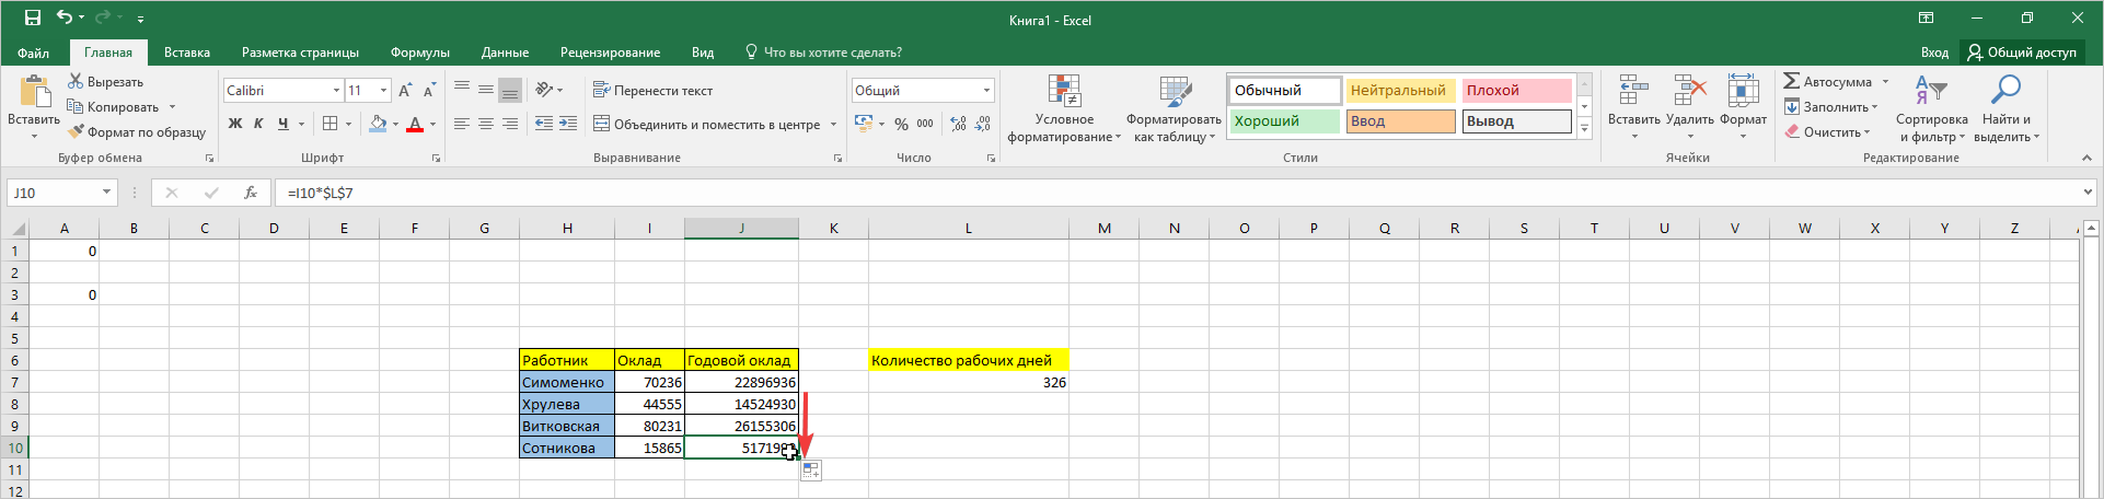Switch to the Формулы ribbon tab
The height and width of the screenshot is (499, 2104).
coord(420,52)
